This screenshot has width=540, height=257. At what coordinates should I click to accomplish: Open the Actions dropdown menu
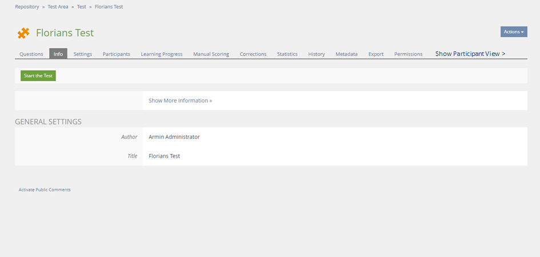click(513, 32)
